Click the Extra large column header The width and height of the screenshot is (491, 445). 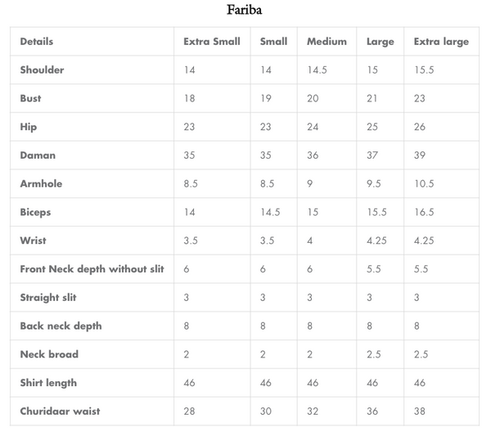click(441, 42)
